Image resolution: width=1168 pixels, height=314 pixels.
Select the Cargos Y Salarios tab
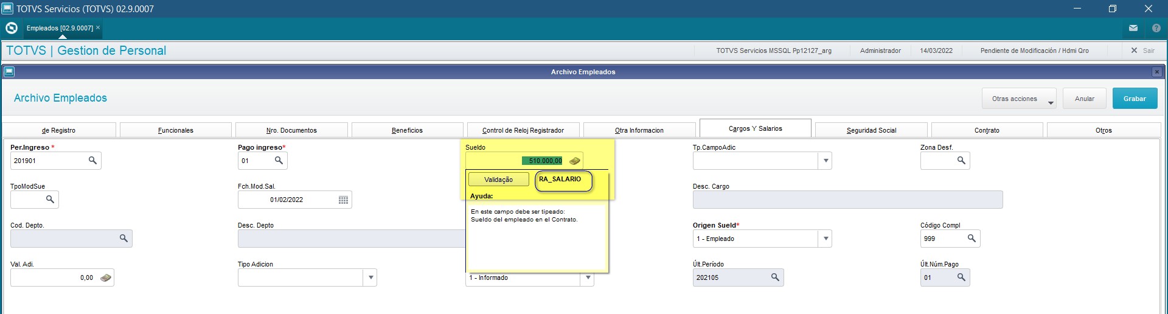(756, 128)
